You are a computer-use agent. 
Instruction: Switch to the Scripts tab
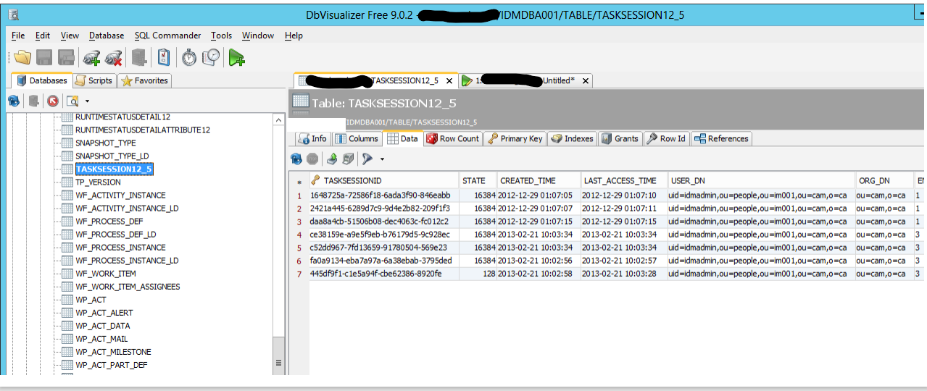click(94, 80)
